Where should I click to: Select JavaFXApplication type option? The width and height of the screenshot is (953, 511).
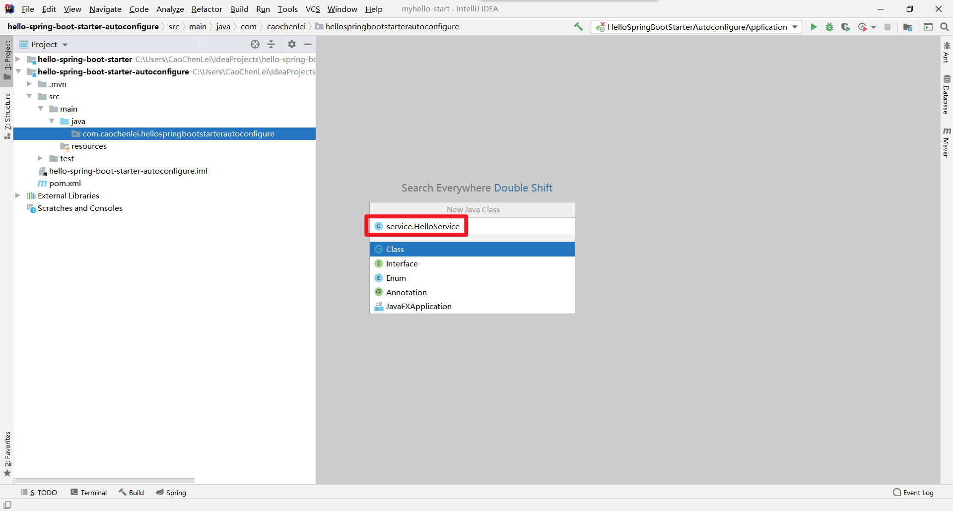(472, 306)
